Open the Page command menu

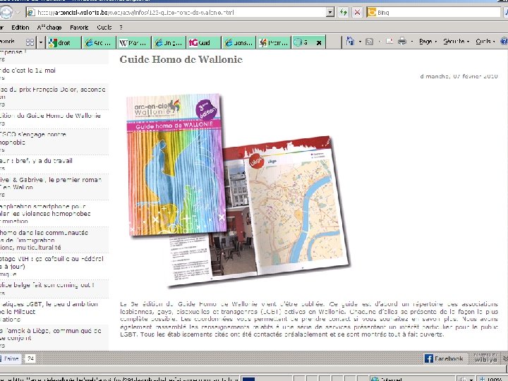point(428,42)
